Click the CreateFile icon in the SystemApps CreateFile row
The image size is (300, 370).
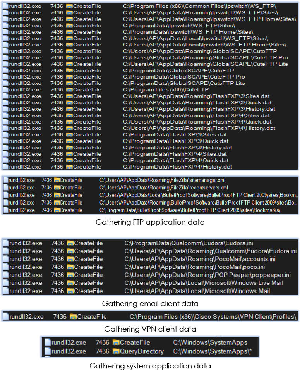[116, 342]
